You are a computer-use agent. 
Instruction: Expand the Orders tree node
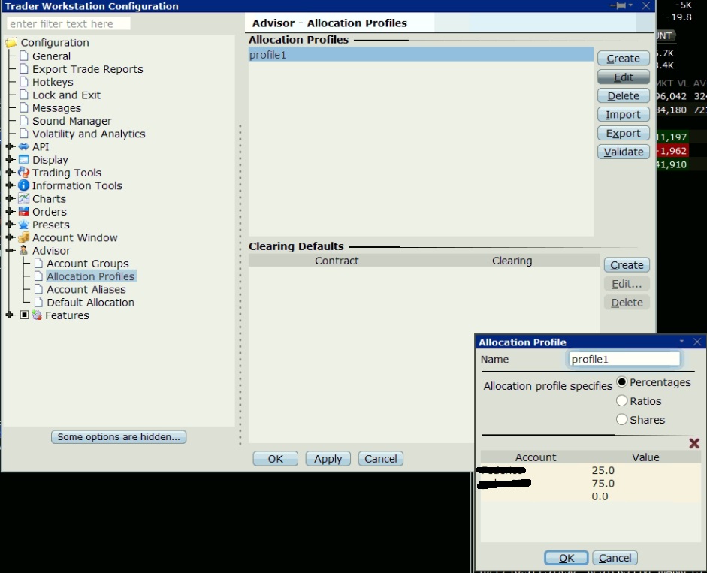coord(10,211)
